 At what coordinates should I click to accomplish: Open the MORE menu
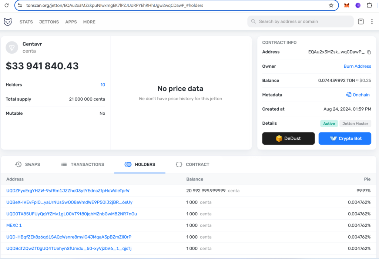click(89, 22)
